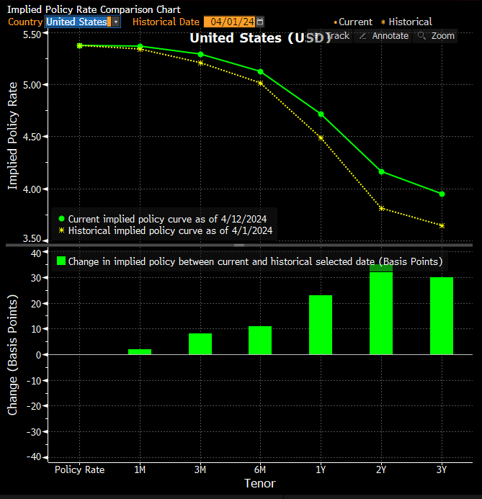Viewport: 482px width, 499px height.
Task: Click the yellow star of historical curve legend
Action: click(62, 230)
